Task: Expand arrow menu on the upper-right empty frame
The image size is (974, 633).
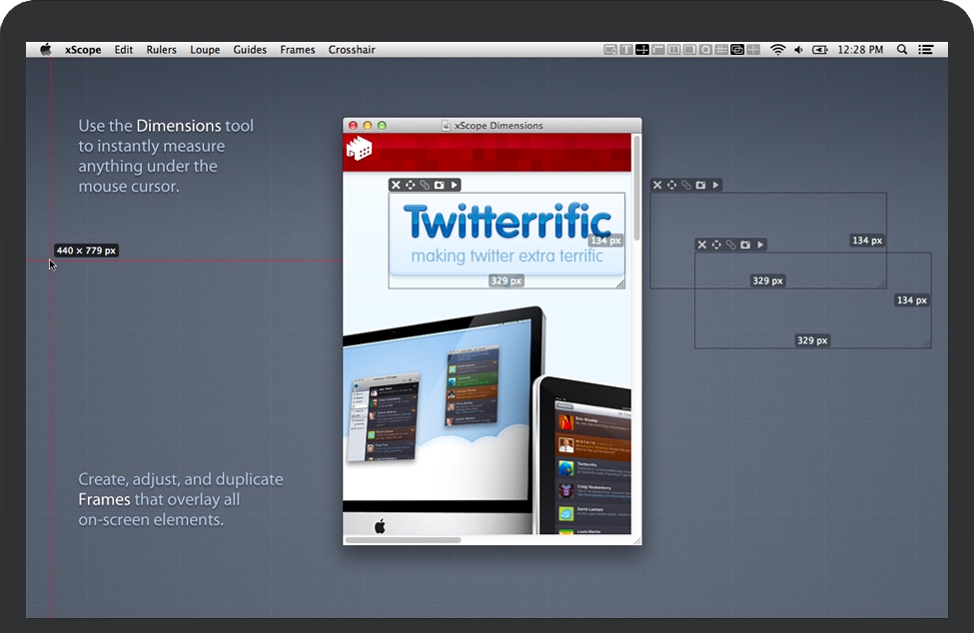Action: [x=716, y=185]
